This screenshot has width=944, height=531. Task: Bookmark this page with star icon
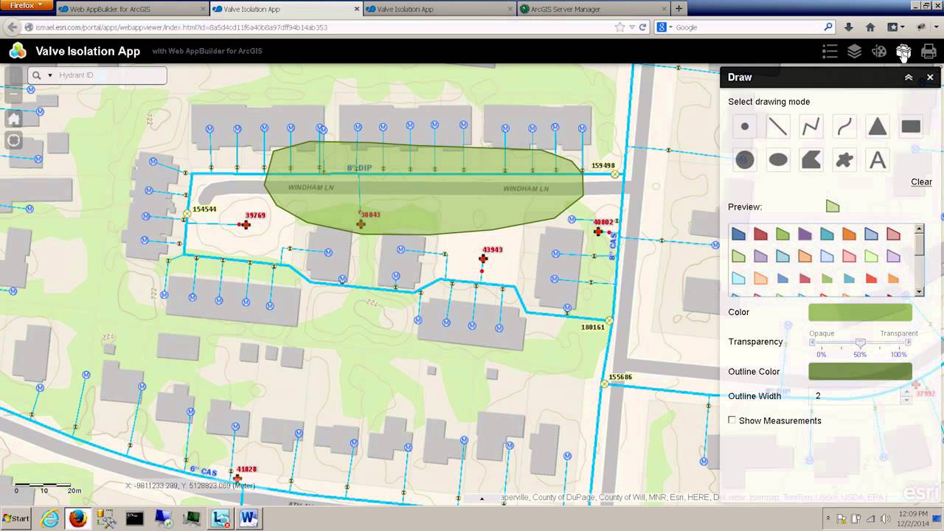(x=620, y=27)
